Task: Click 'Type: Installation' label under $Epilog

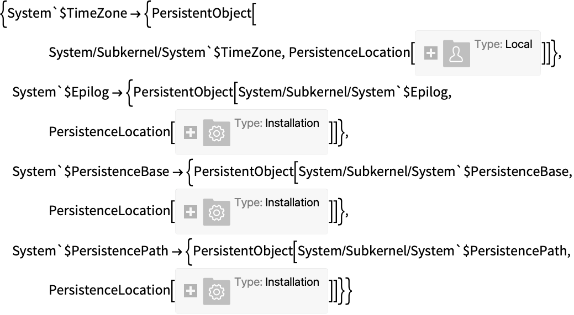Action: tap(277, 123)
